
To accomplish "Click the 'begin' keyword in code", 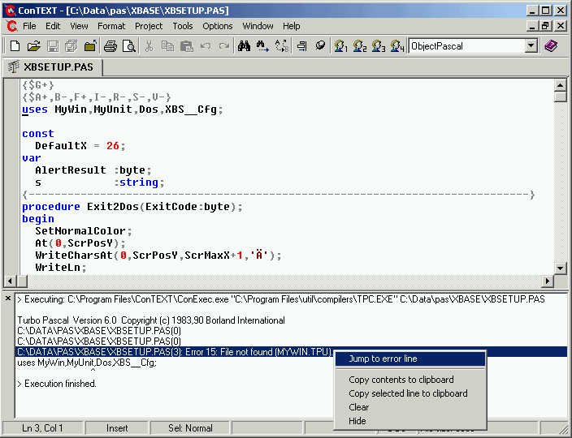I will [38, 219].
